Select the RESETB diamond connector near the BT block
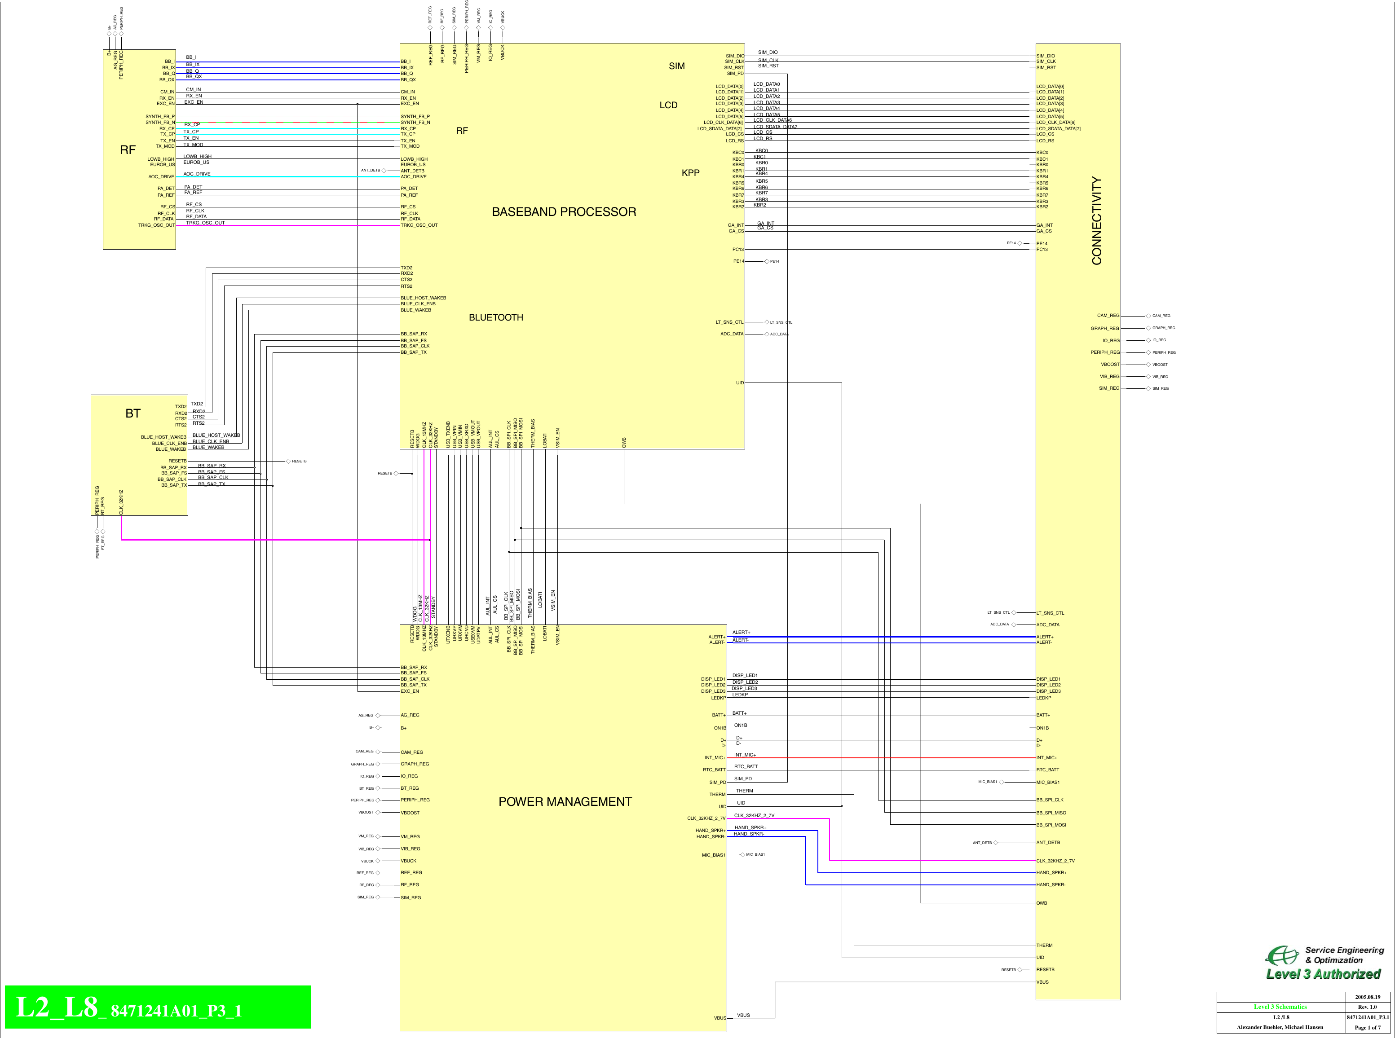Viewport: 1395px width, 1038px height. click(x=289, y=461)
